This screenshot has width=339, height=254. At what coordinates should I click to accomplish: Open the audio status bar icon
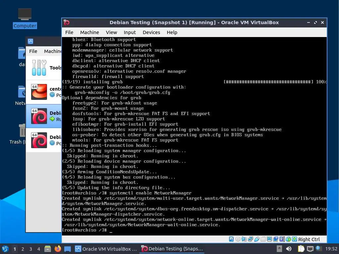click(244, 239)
